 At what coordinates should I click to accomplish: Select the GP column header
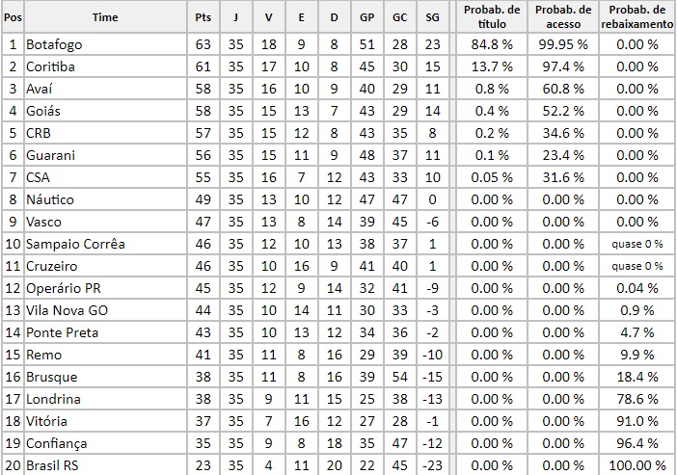click(366, 17)
